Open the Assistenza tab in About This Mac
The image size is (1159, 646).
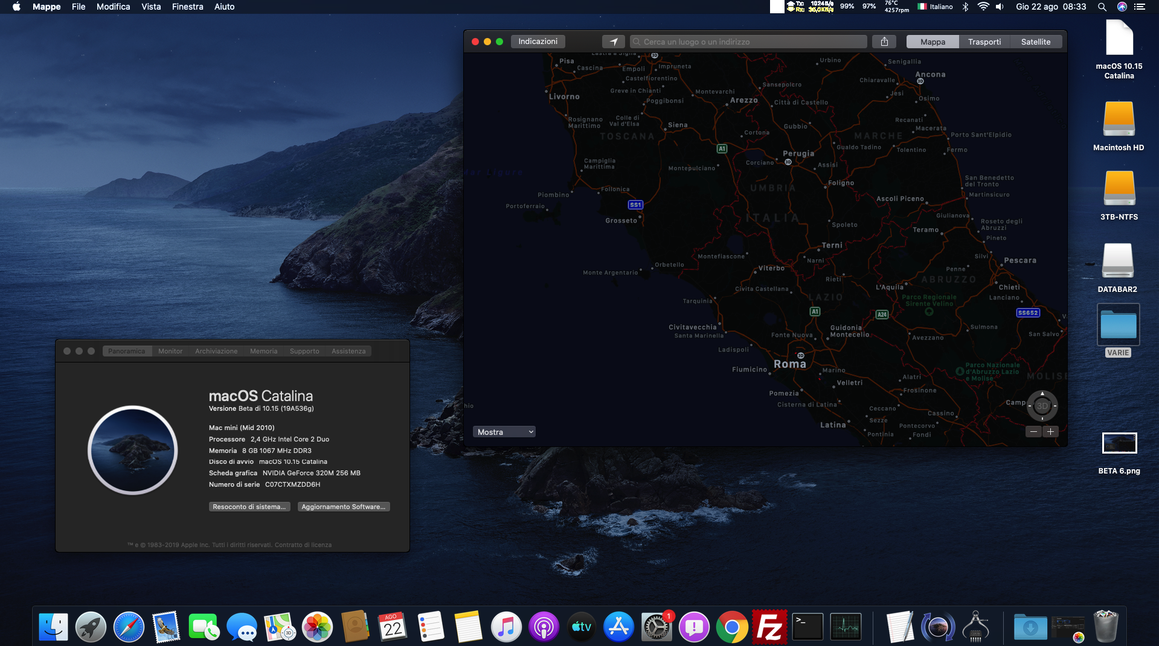(348, 351)
